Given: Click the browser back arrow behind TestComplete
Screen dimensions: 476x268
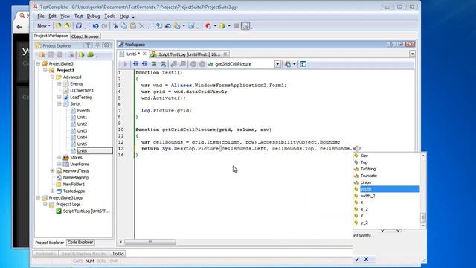Looking at the screenshot, I should click(x=19, y=27).
